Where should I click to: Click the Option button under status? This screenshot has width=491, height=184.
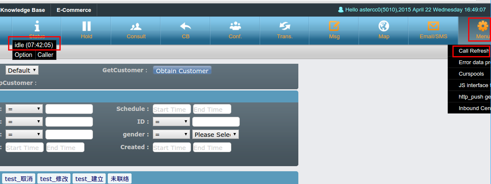pyautogui.click(x=23, y=55)
